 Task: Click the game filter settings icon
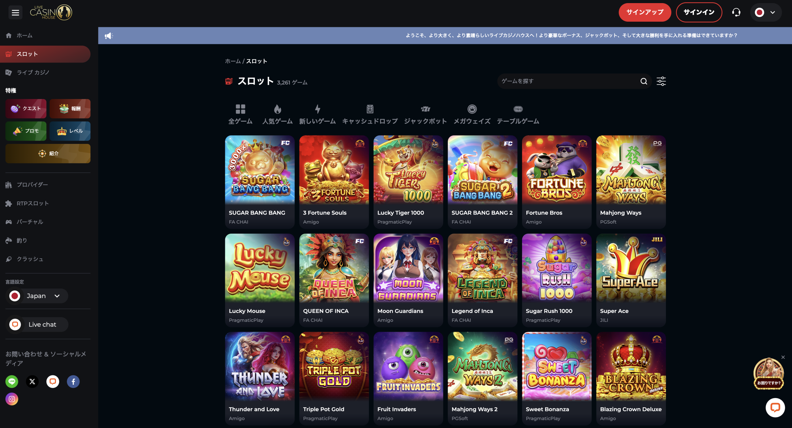coord(661,81)
